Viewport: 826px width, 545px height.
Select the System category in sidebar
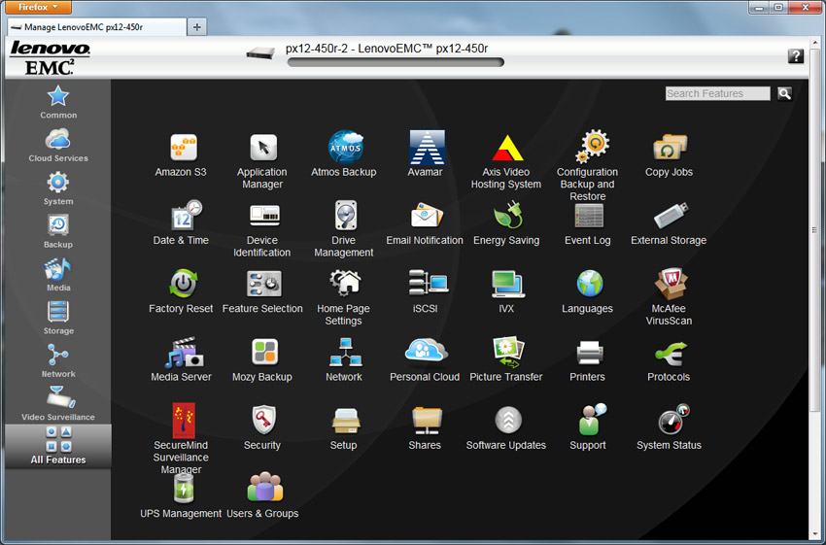tap(58, 189)
